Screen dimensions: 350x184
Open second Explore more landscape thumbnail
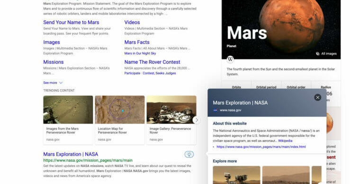pyautogui.click(x=286, y=175)
